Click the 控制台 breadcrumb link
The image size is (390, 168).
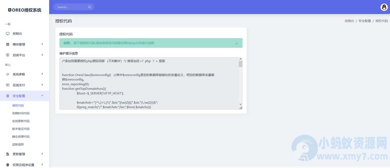click(349, 21)
